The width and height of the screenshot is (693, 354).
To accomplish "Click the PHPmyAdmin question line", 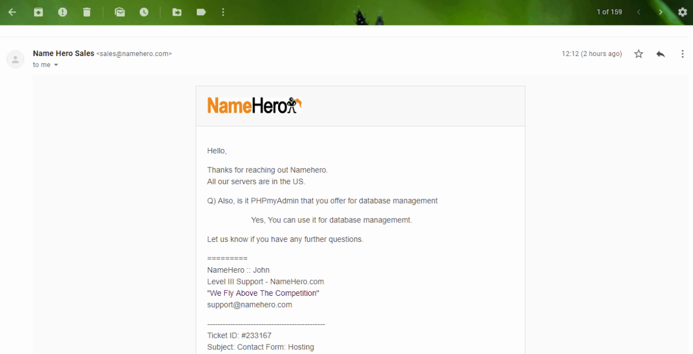I will click(322, 201).
